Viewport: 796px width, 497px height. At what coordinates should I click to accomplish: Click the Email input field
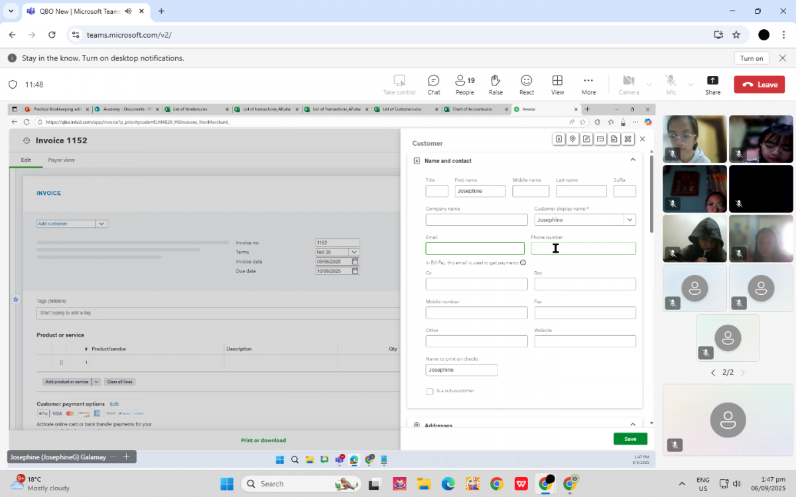(475, 248)
